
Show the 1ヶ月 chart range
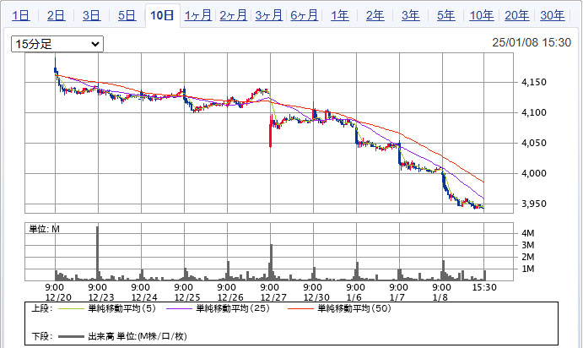197,15
